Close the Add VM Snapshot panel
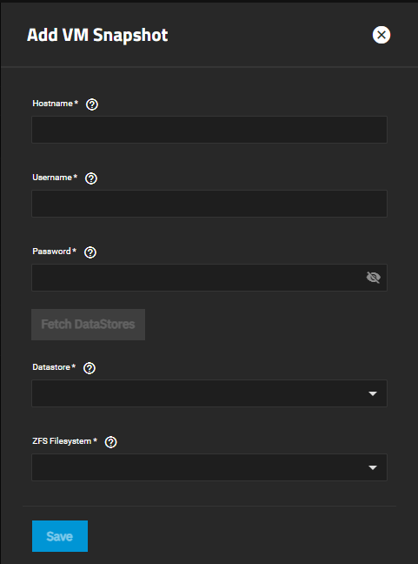The image size is (418, 564). click(x=382, y=35)
